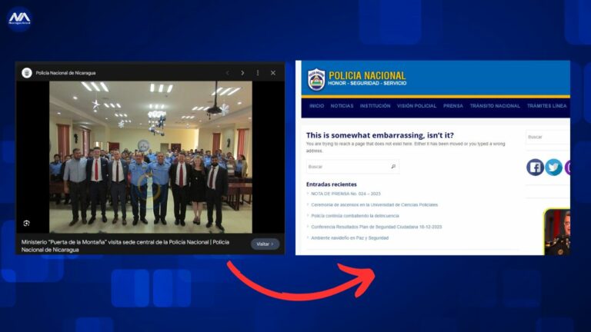Open 'Ceremonia de ascensos' recent entry

[x=374, y=204]
